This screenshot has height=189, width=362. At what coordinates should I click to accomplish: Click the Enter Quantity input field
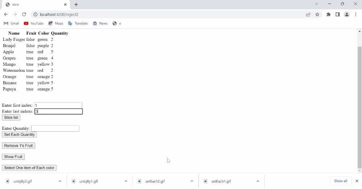tap(55, 128)
